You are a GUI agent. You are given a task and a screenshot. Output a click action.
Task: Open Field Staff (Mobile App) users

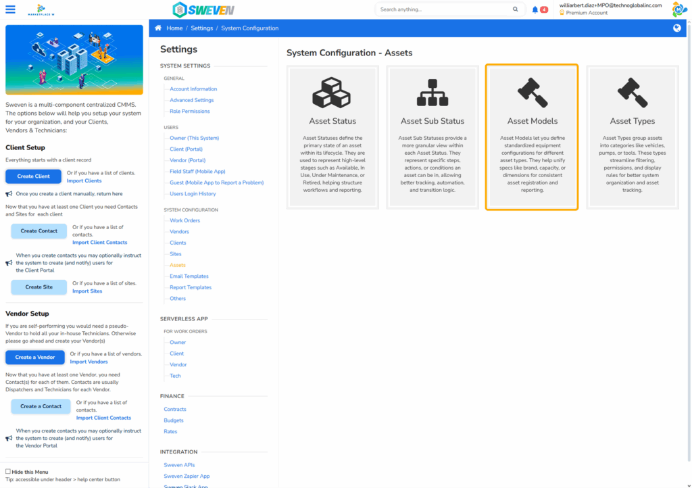197,171
